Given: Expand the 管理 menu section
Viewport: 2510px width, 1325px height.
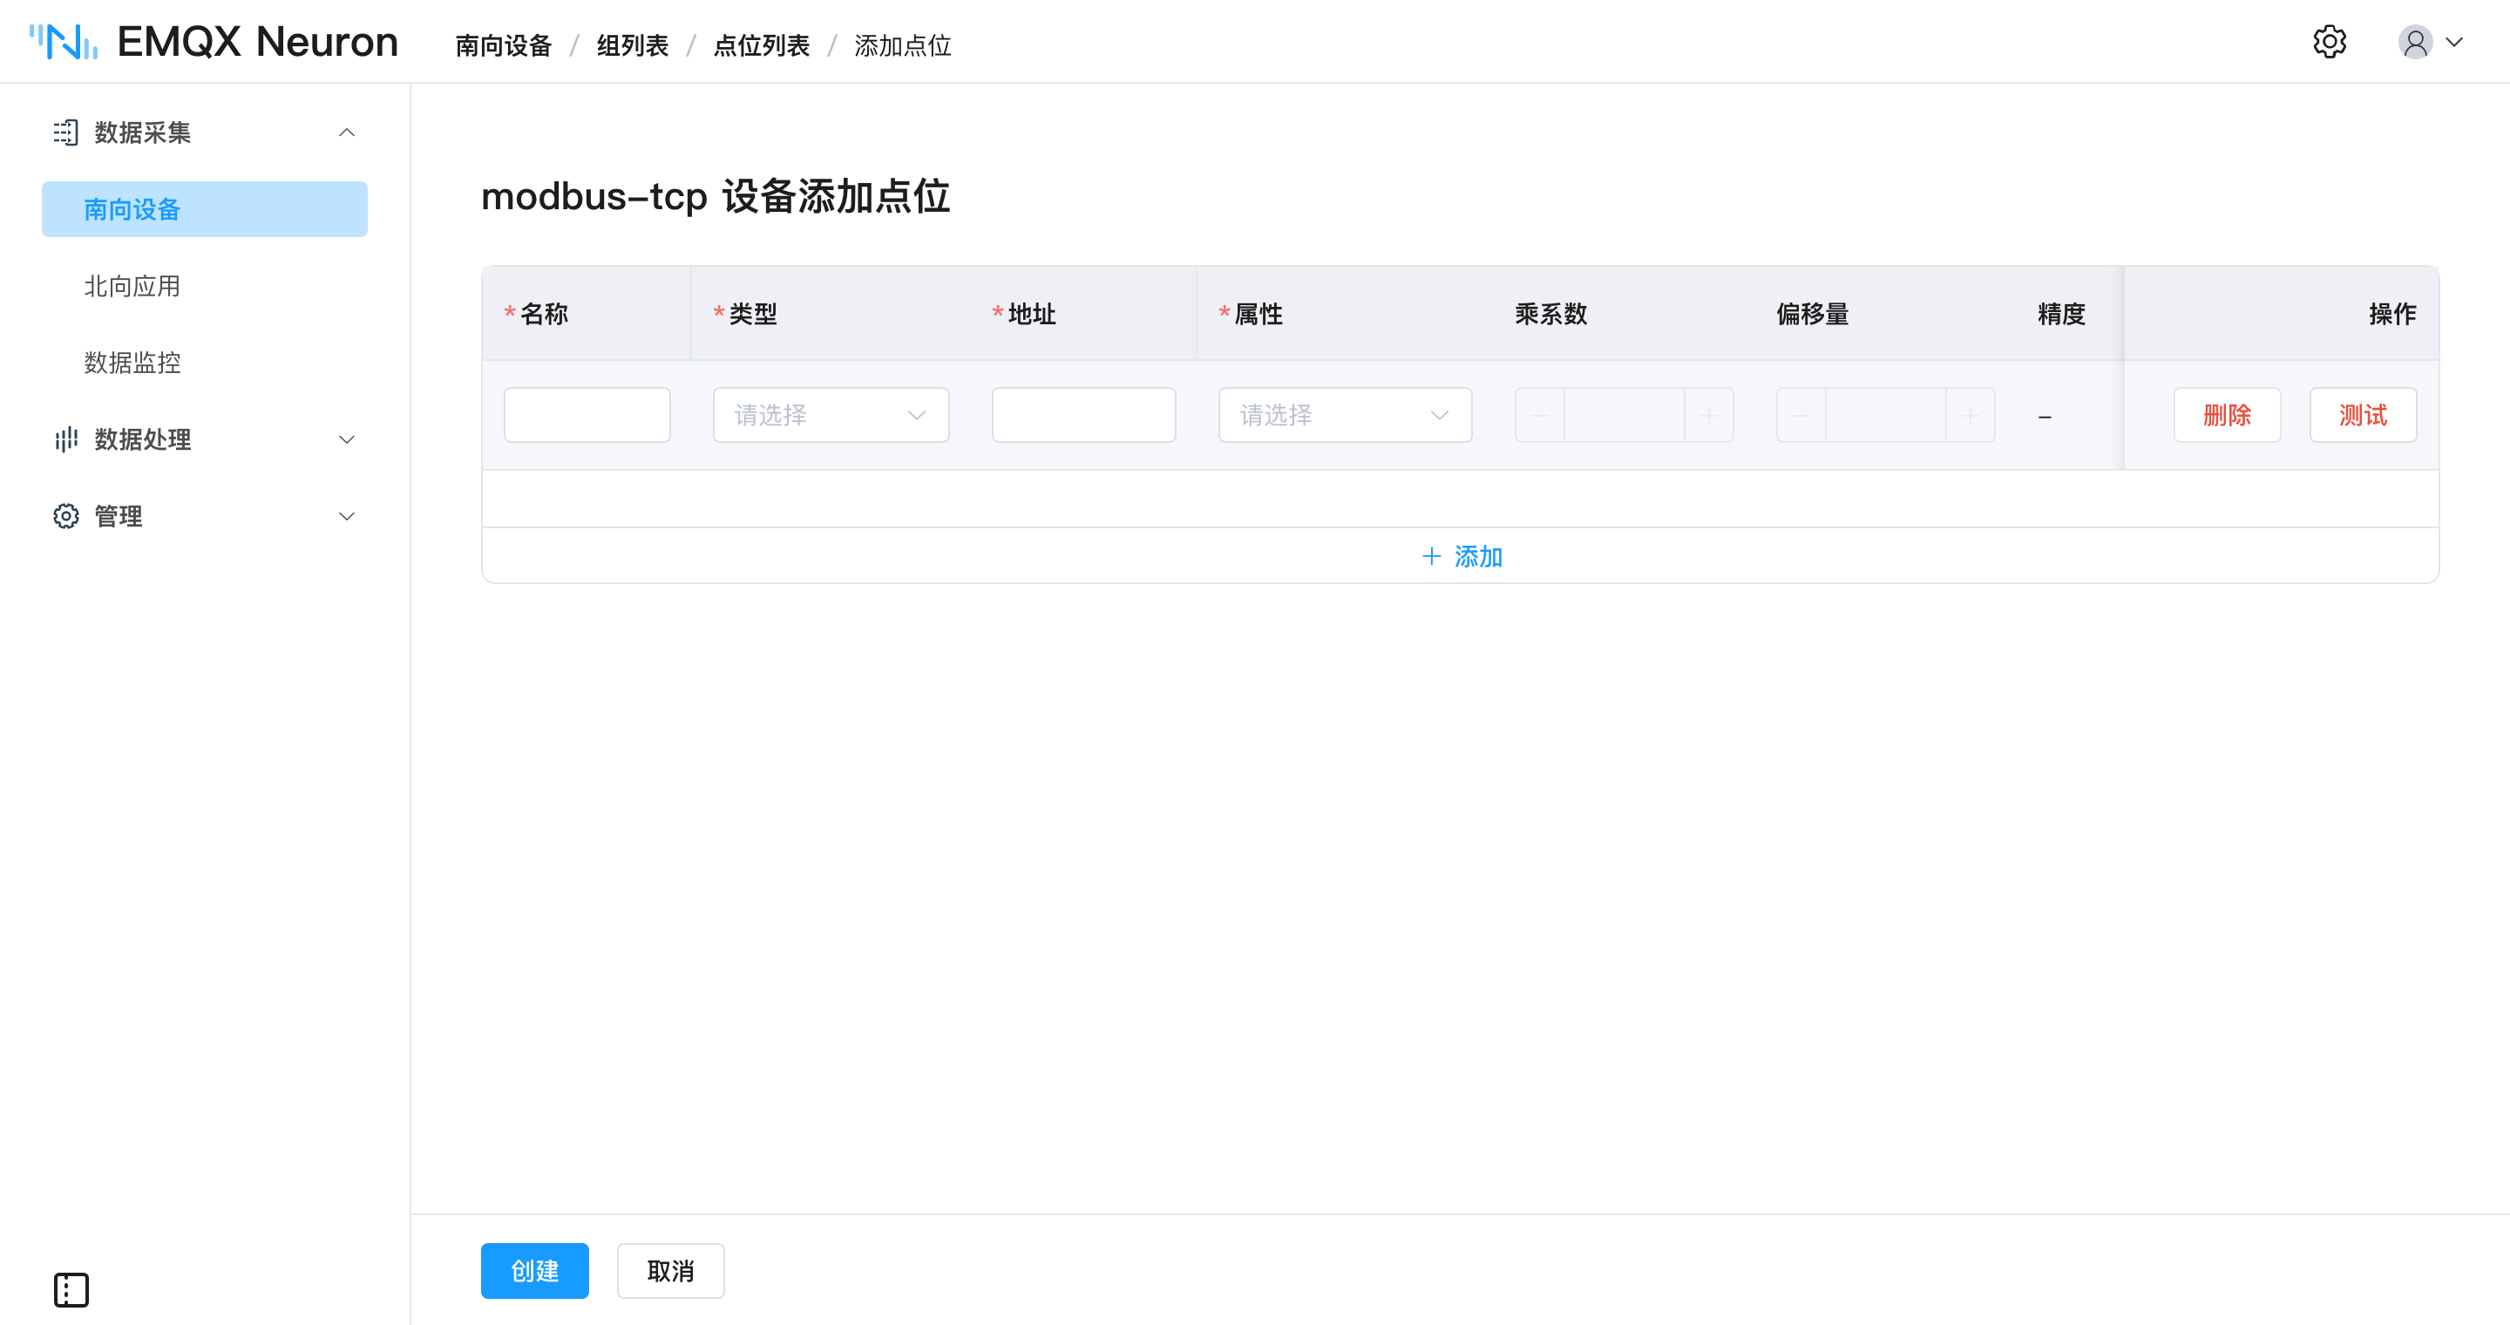Looking at the screenshot, I should pyautogui.click(x=347, y=516).
